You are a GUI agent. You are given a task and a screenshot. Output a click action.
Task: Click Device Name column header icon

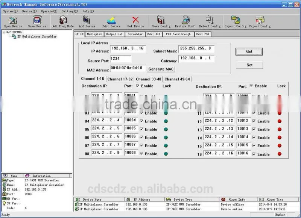click(78, 200)
